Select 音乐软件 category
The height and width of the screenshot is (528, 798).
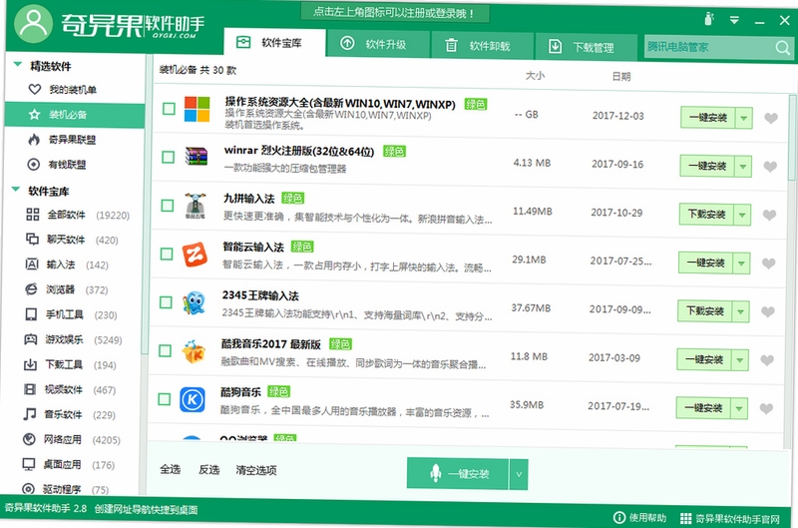(x=69, y=414)
